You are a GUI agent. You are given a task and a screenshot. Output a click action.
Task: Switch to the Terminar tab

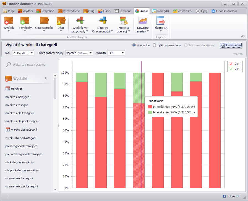pos(122,11)
